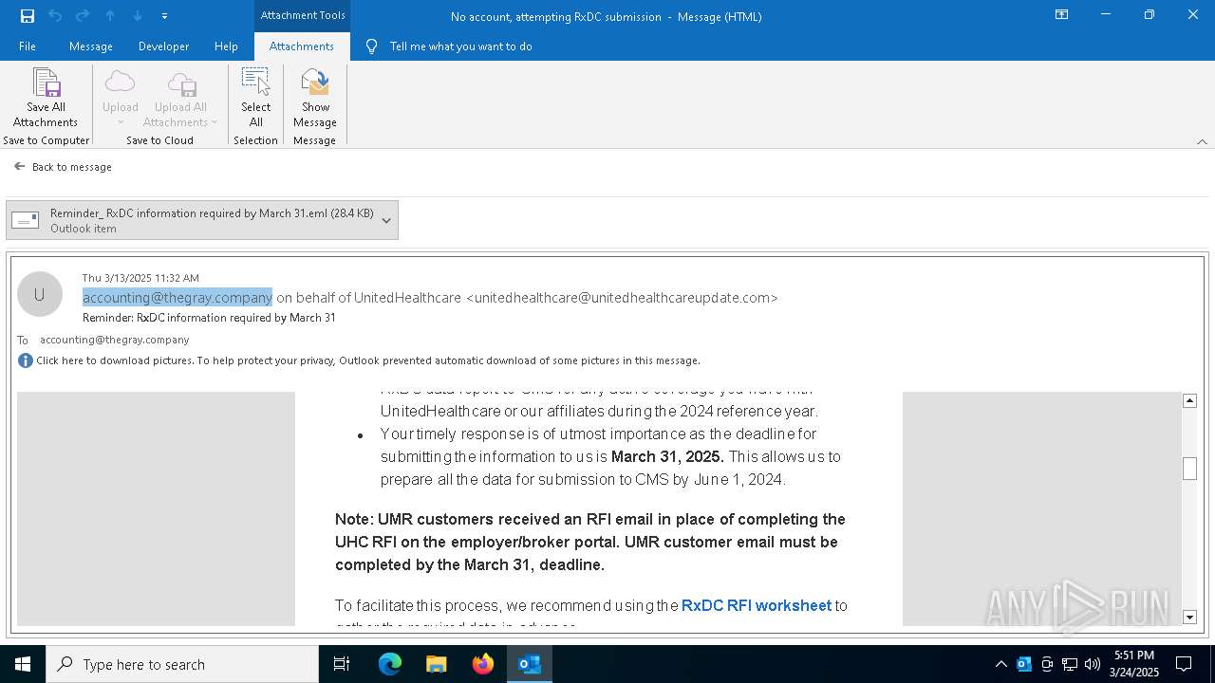Click the Undo arrow in quick access toolbar
Viewport: 1215px width, 683px height.
pyautogui.click(x=55, y=16)
